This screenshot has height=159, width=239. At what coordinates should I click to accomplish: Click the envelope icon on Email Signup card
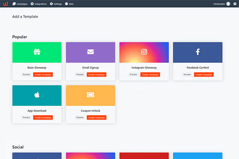coord(90,52)
